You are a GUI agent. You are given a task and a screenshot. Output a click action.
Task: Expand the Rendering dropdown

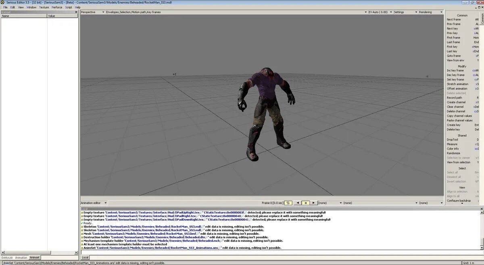(431, 12)
